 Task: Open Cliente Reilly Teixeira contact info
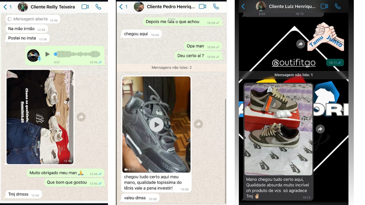pos(53,7)
